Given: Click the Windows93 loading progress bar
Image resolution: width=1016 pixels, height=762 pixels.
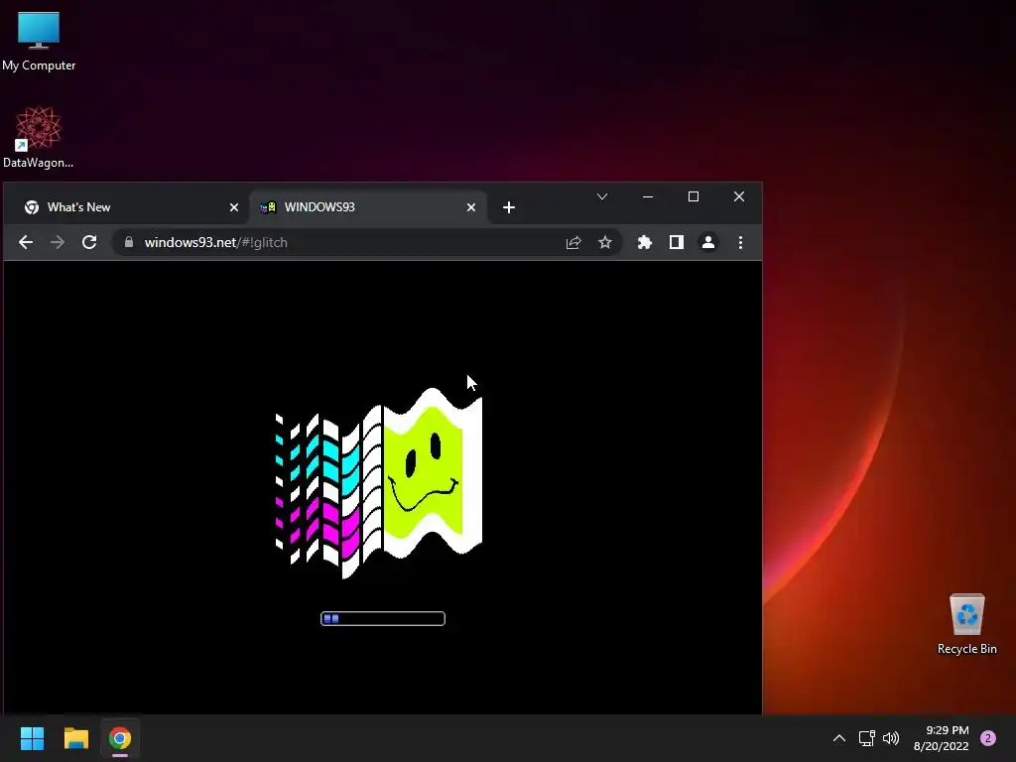Looking at the screenshot, I should [x=383, y=619].
